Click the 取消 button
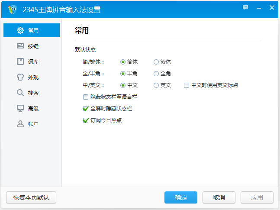Screen dimensions: 280x210 click(219, 197)
